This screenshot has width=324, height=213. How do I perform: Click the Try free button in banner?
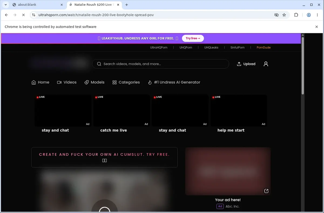(x=193, y=38)
